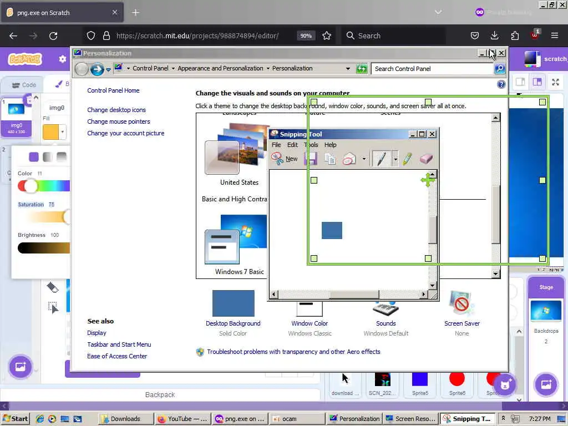The image size is (568, 426).
Task: Select the Sprite5 sprite thumbnail
Action: (x=420, y=384)
